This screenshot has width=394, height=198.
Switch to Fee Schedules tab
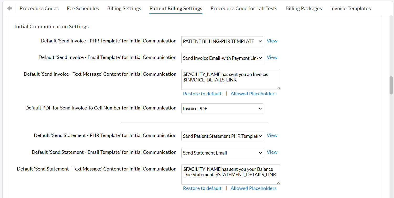click(x=83, y=8)
